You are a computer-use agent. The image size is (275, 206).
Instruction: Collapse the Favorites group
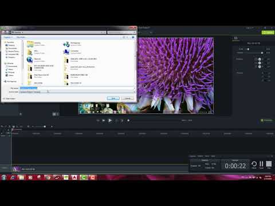pos(9,42)
